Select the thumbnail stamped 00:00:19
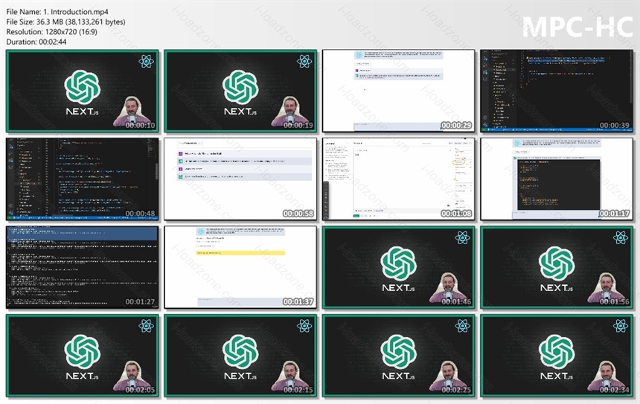This screenshot has height=404, width=640. click(240, 91)
